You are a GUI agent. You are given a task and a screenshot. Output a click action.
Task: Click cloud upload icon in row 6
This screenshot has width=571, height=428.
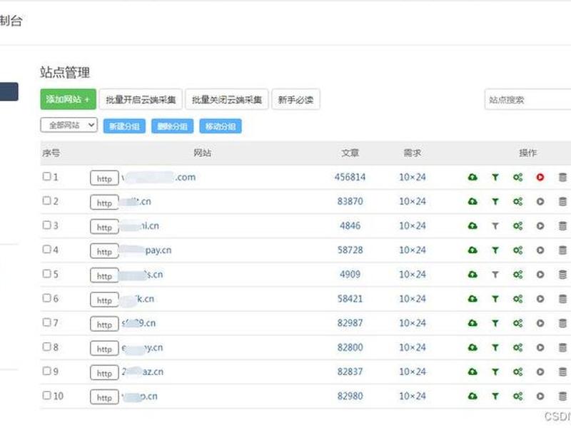(473, 299)
